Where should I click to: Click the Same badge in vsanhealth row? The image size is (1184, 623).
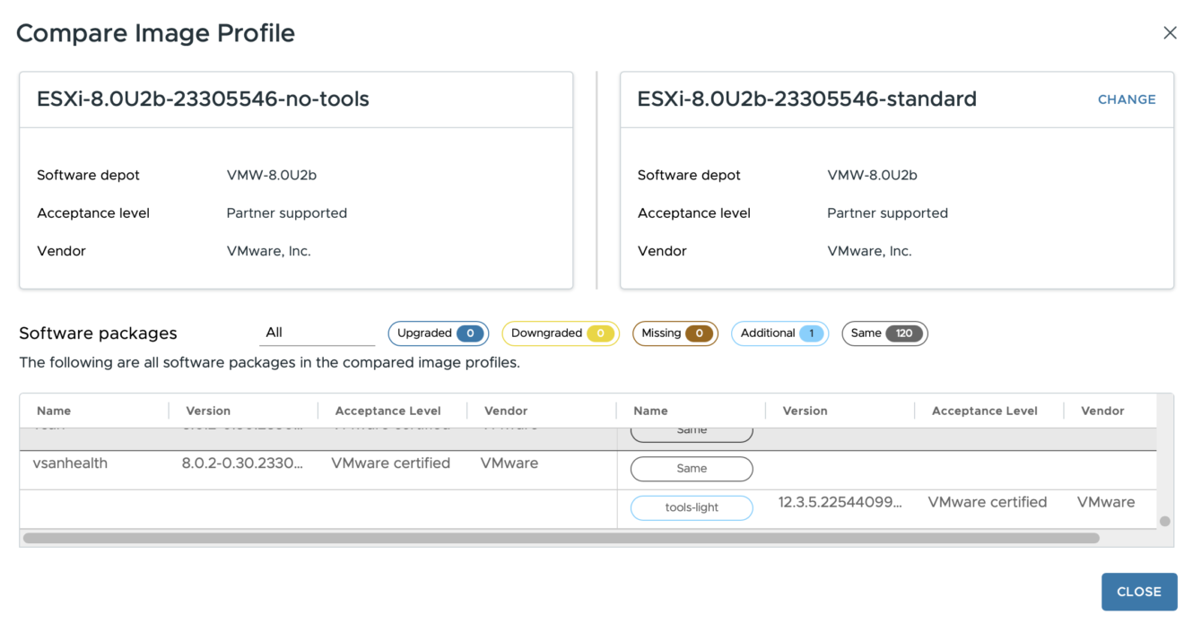click(692, 468)
